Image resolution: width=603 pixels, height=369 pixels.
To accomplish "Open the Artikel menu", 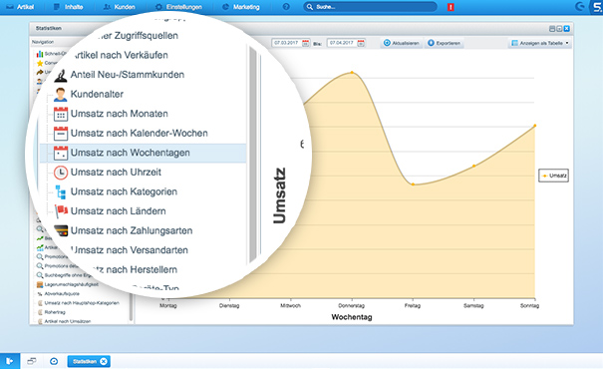I will 20,7.
